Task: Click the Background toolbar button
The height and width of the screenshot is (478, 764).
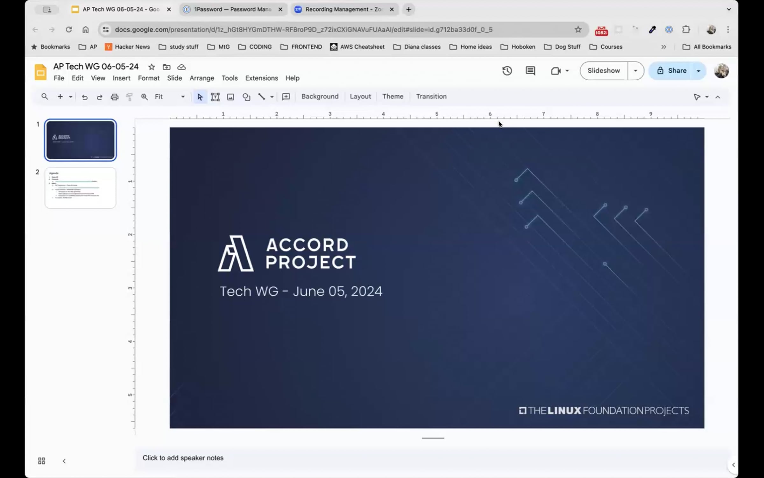Action: coord(320,96)
